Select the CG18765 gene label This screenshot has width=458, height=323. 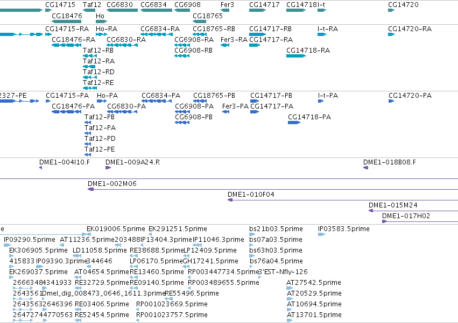pos(208,16)
